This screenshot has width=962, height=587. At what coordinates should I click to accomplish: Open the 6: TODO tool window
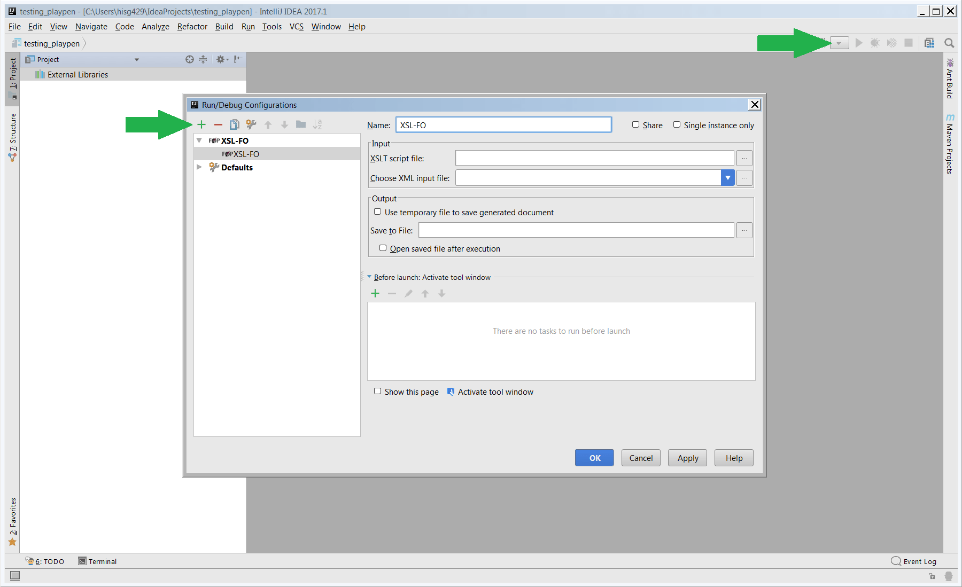[x=45, y=561]
